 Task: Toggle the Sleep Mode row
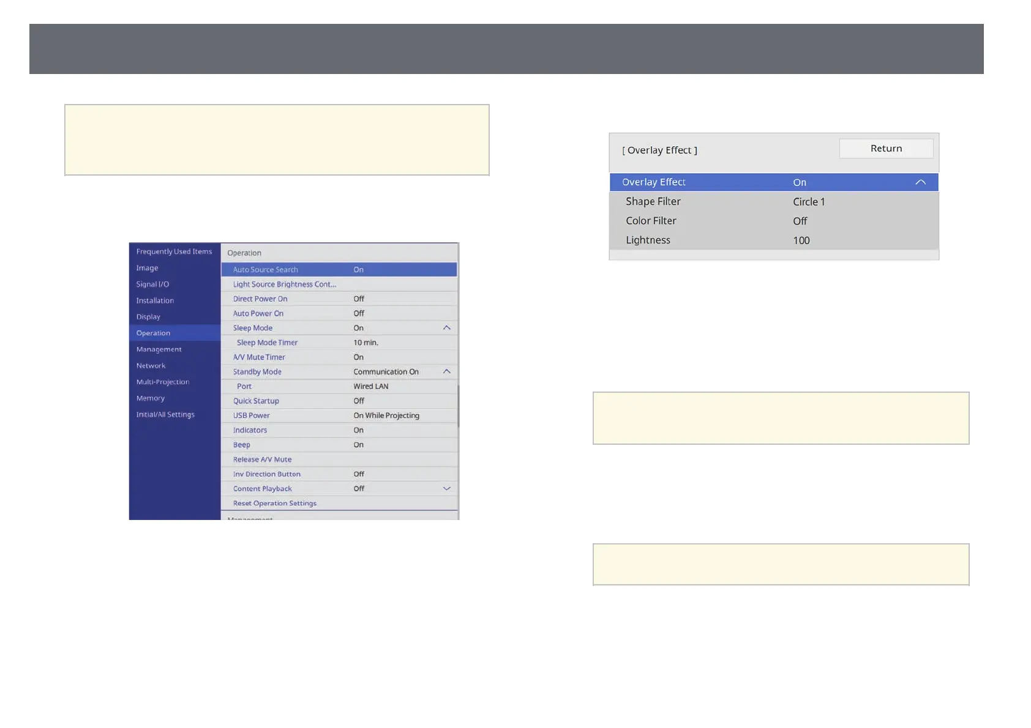coord(339,328)
